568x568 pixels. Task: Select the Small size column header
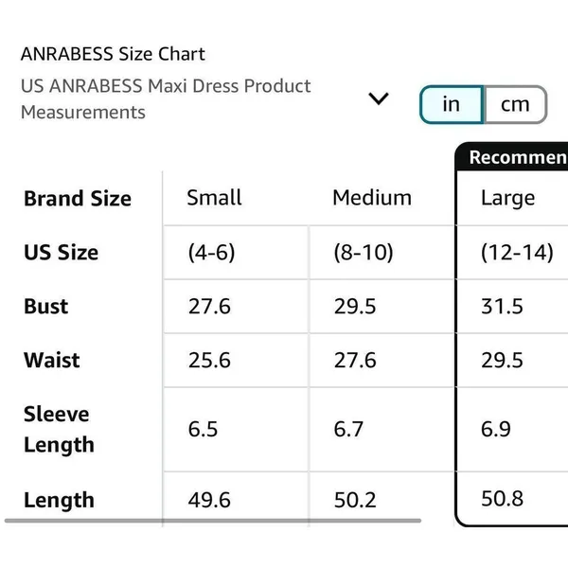[214, 198]
